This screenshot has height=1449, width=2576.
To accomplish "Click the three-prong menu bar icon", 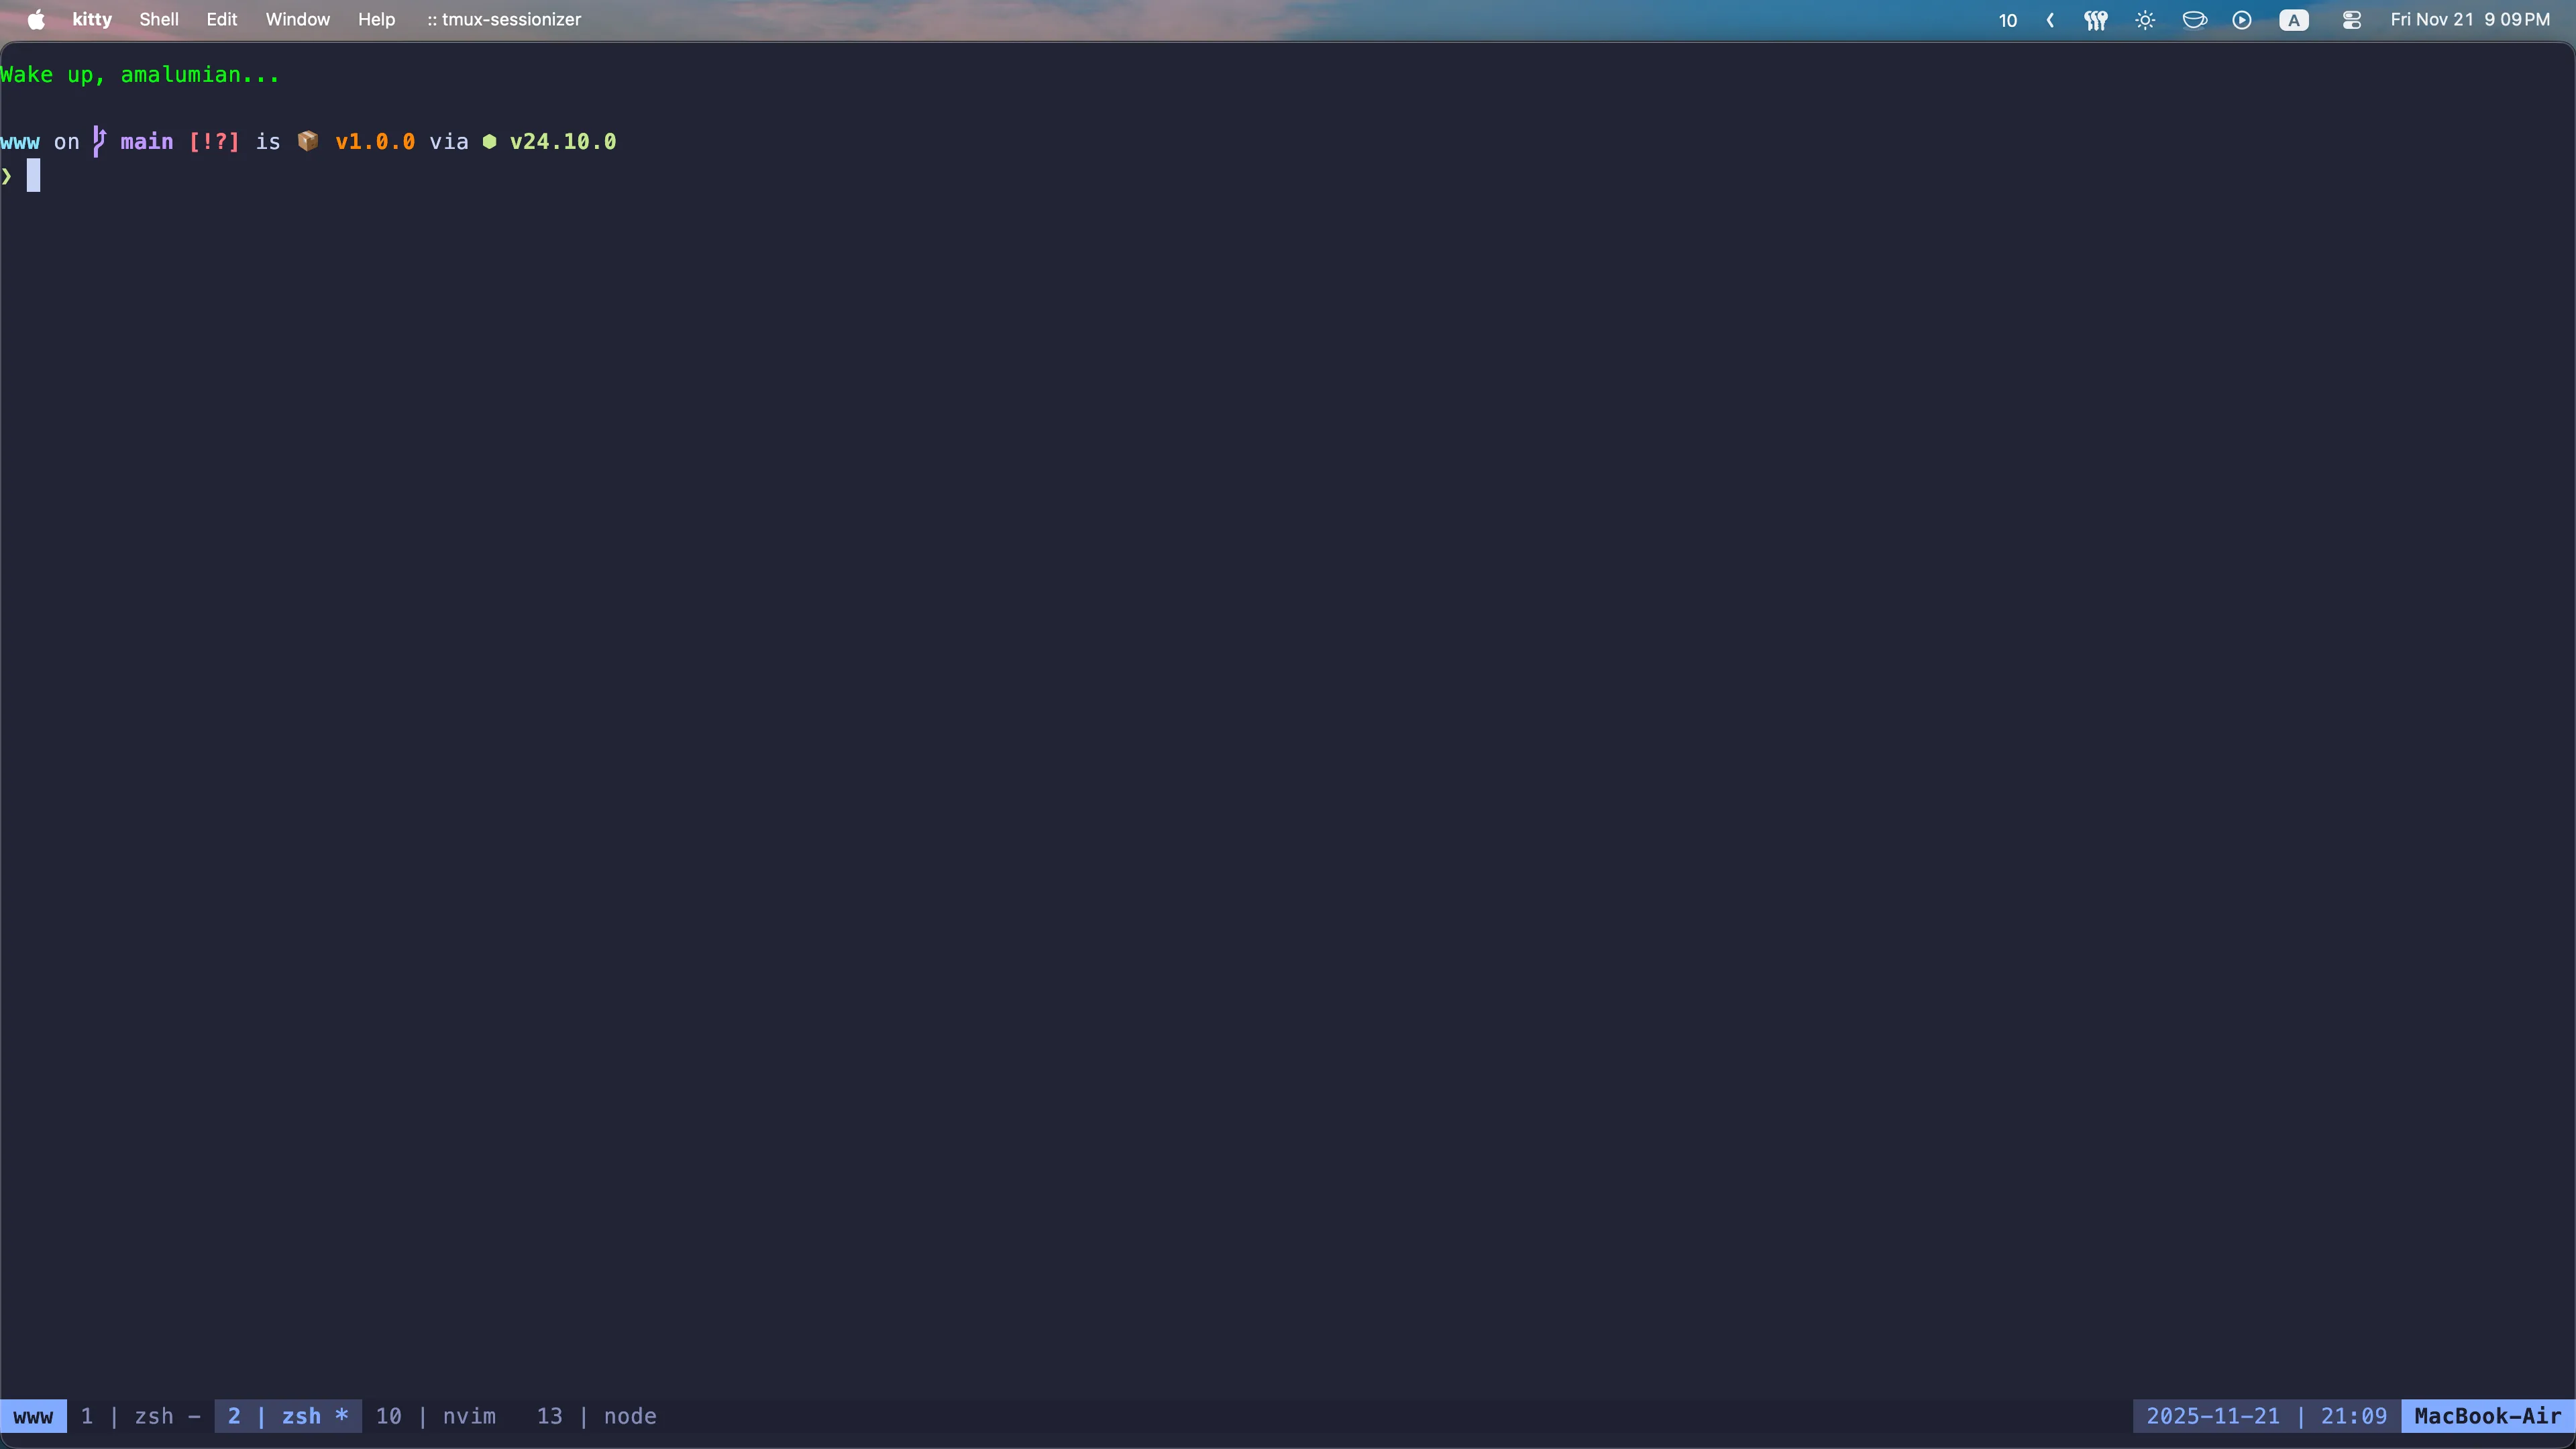I will tap(2096, 20).
